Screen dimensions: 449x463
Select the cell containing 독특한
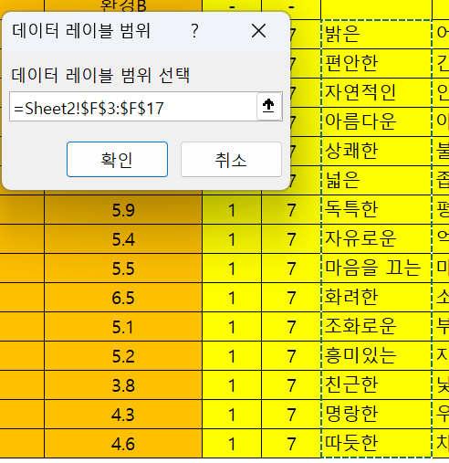click(376, 209)
